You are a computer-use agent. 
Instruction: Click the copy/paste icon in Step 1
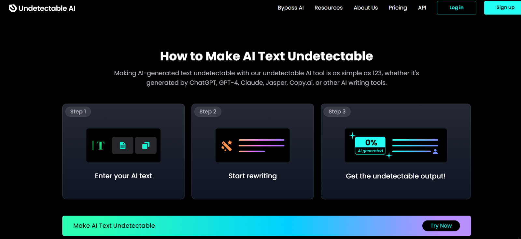click(146, 145)
